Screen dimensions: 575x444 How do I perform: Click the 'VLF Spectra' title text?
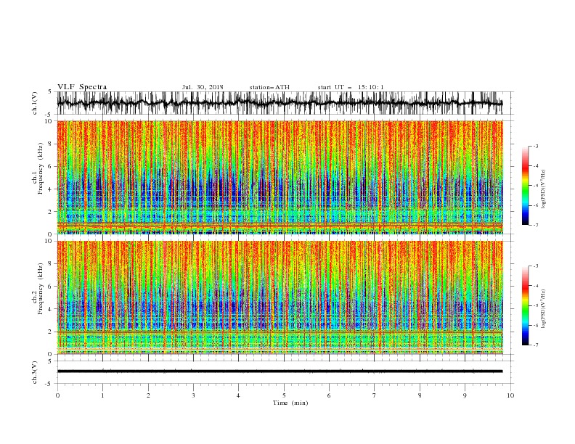pyautogui.click(x=82, y=87)
